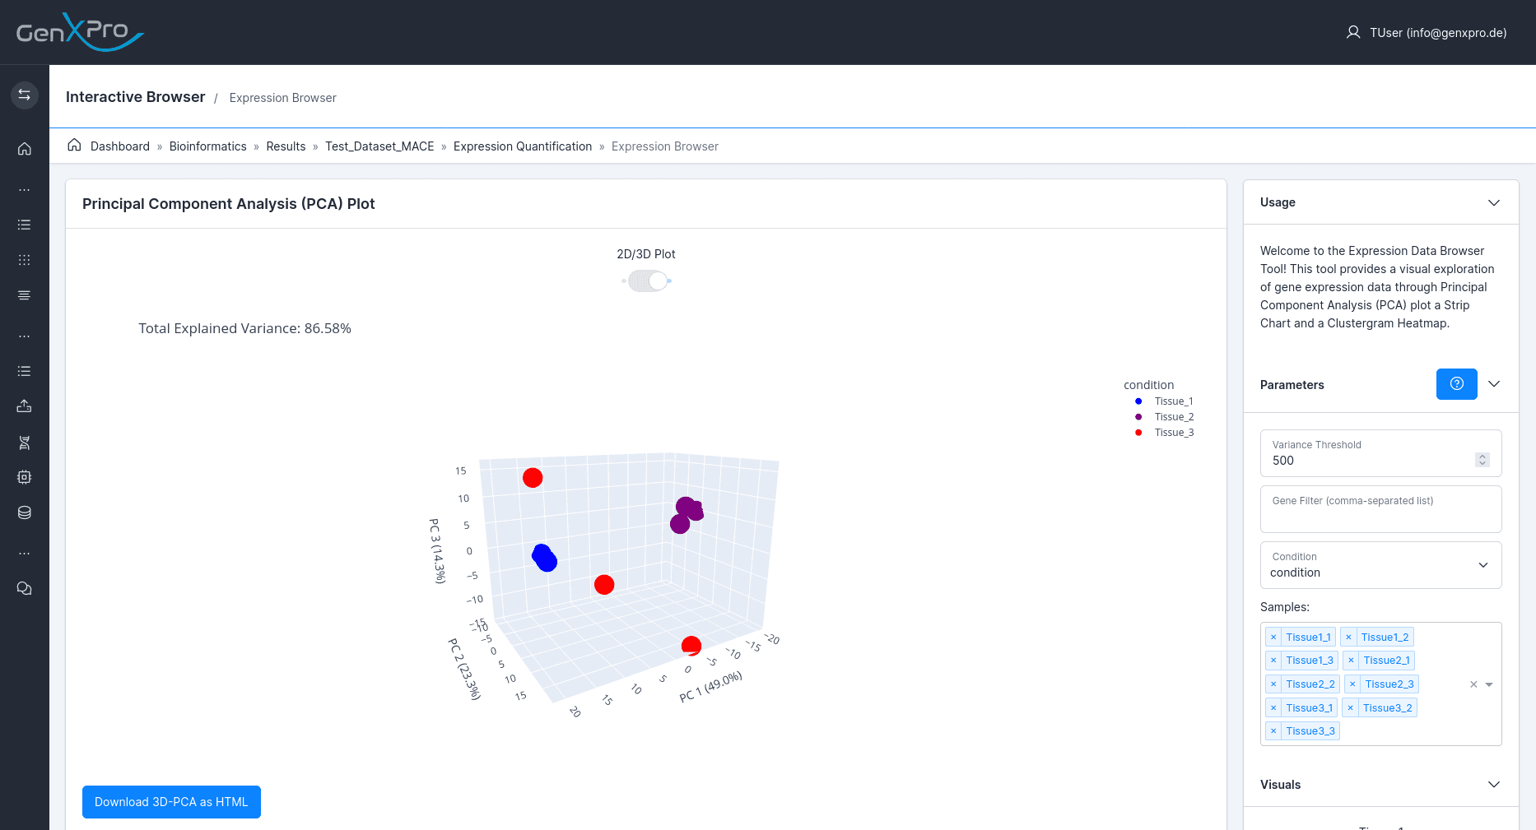Click the user profile icon in header
This screenshot has width=1536, height=830.
(x=1353, y=33)
